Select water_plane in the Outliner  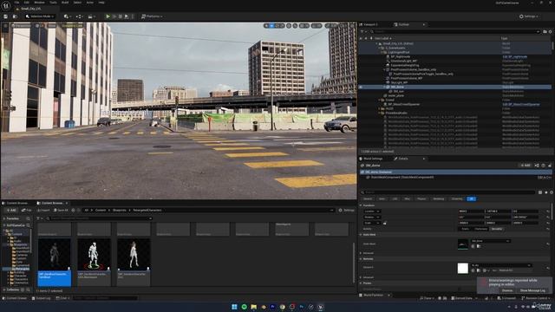395,95
